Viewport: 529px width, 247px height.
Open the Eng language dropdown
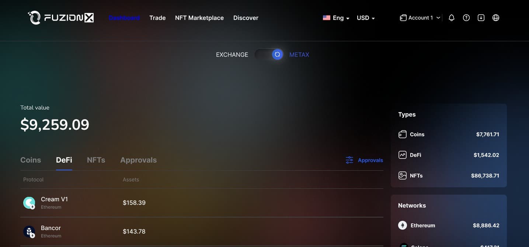336,18
